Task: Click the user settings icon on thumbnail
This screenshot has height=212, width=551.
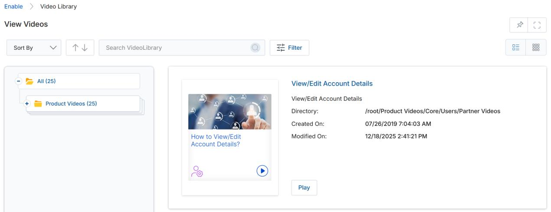Action: tap(197, 171)
